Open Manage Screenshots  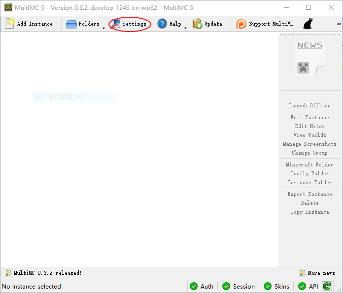(310, 144)
